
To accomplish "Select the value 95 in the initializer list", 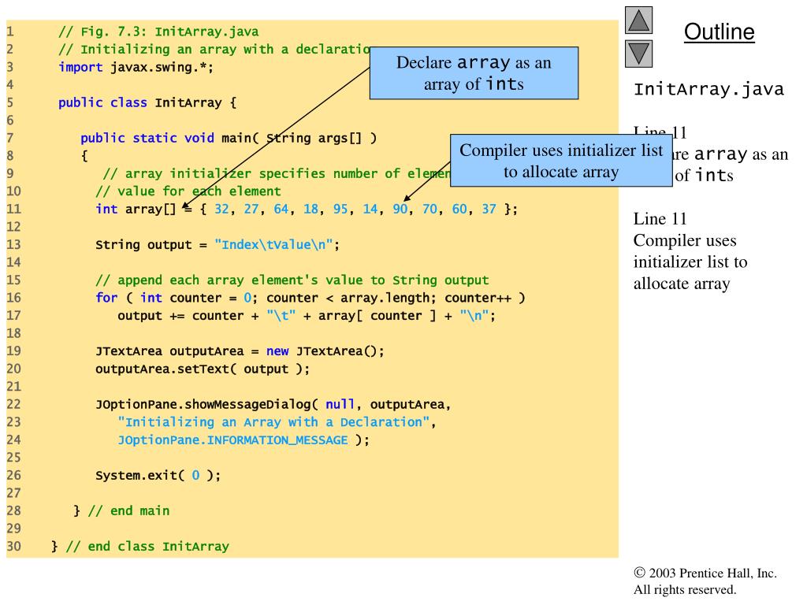I will tap(340, 210).
